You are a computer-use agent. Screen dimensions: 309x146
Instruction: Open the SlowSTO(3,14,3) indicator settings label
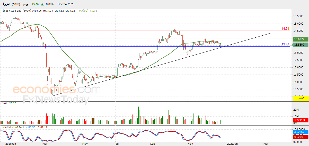(x=13, y=127)
